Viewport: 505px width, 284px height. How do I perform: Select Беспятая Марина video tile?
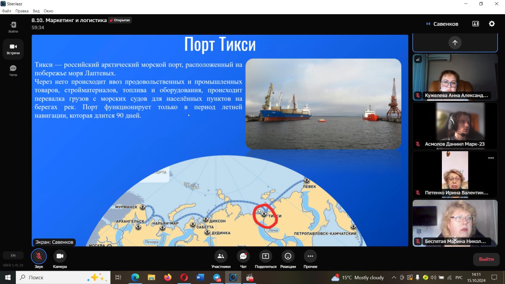[x=455, y=223]
